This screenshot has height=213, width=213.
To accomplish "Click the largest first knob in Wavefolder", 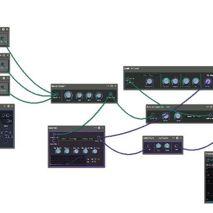I will (68, 95).
